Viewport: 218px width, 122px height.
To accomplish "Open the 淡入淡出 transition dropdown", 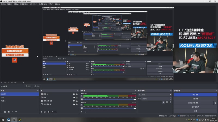I will click(x=155, y=95).
